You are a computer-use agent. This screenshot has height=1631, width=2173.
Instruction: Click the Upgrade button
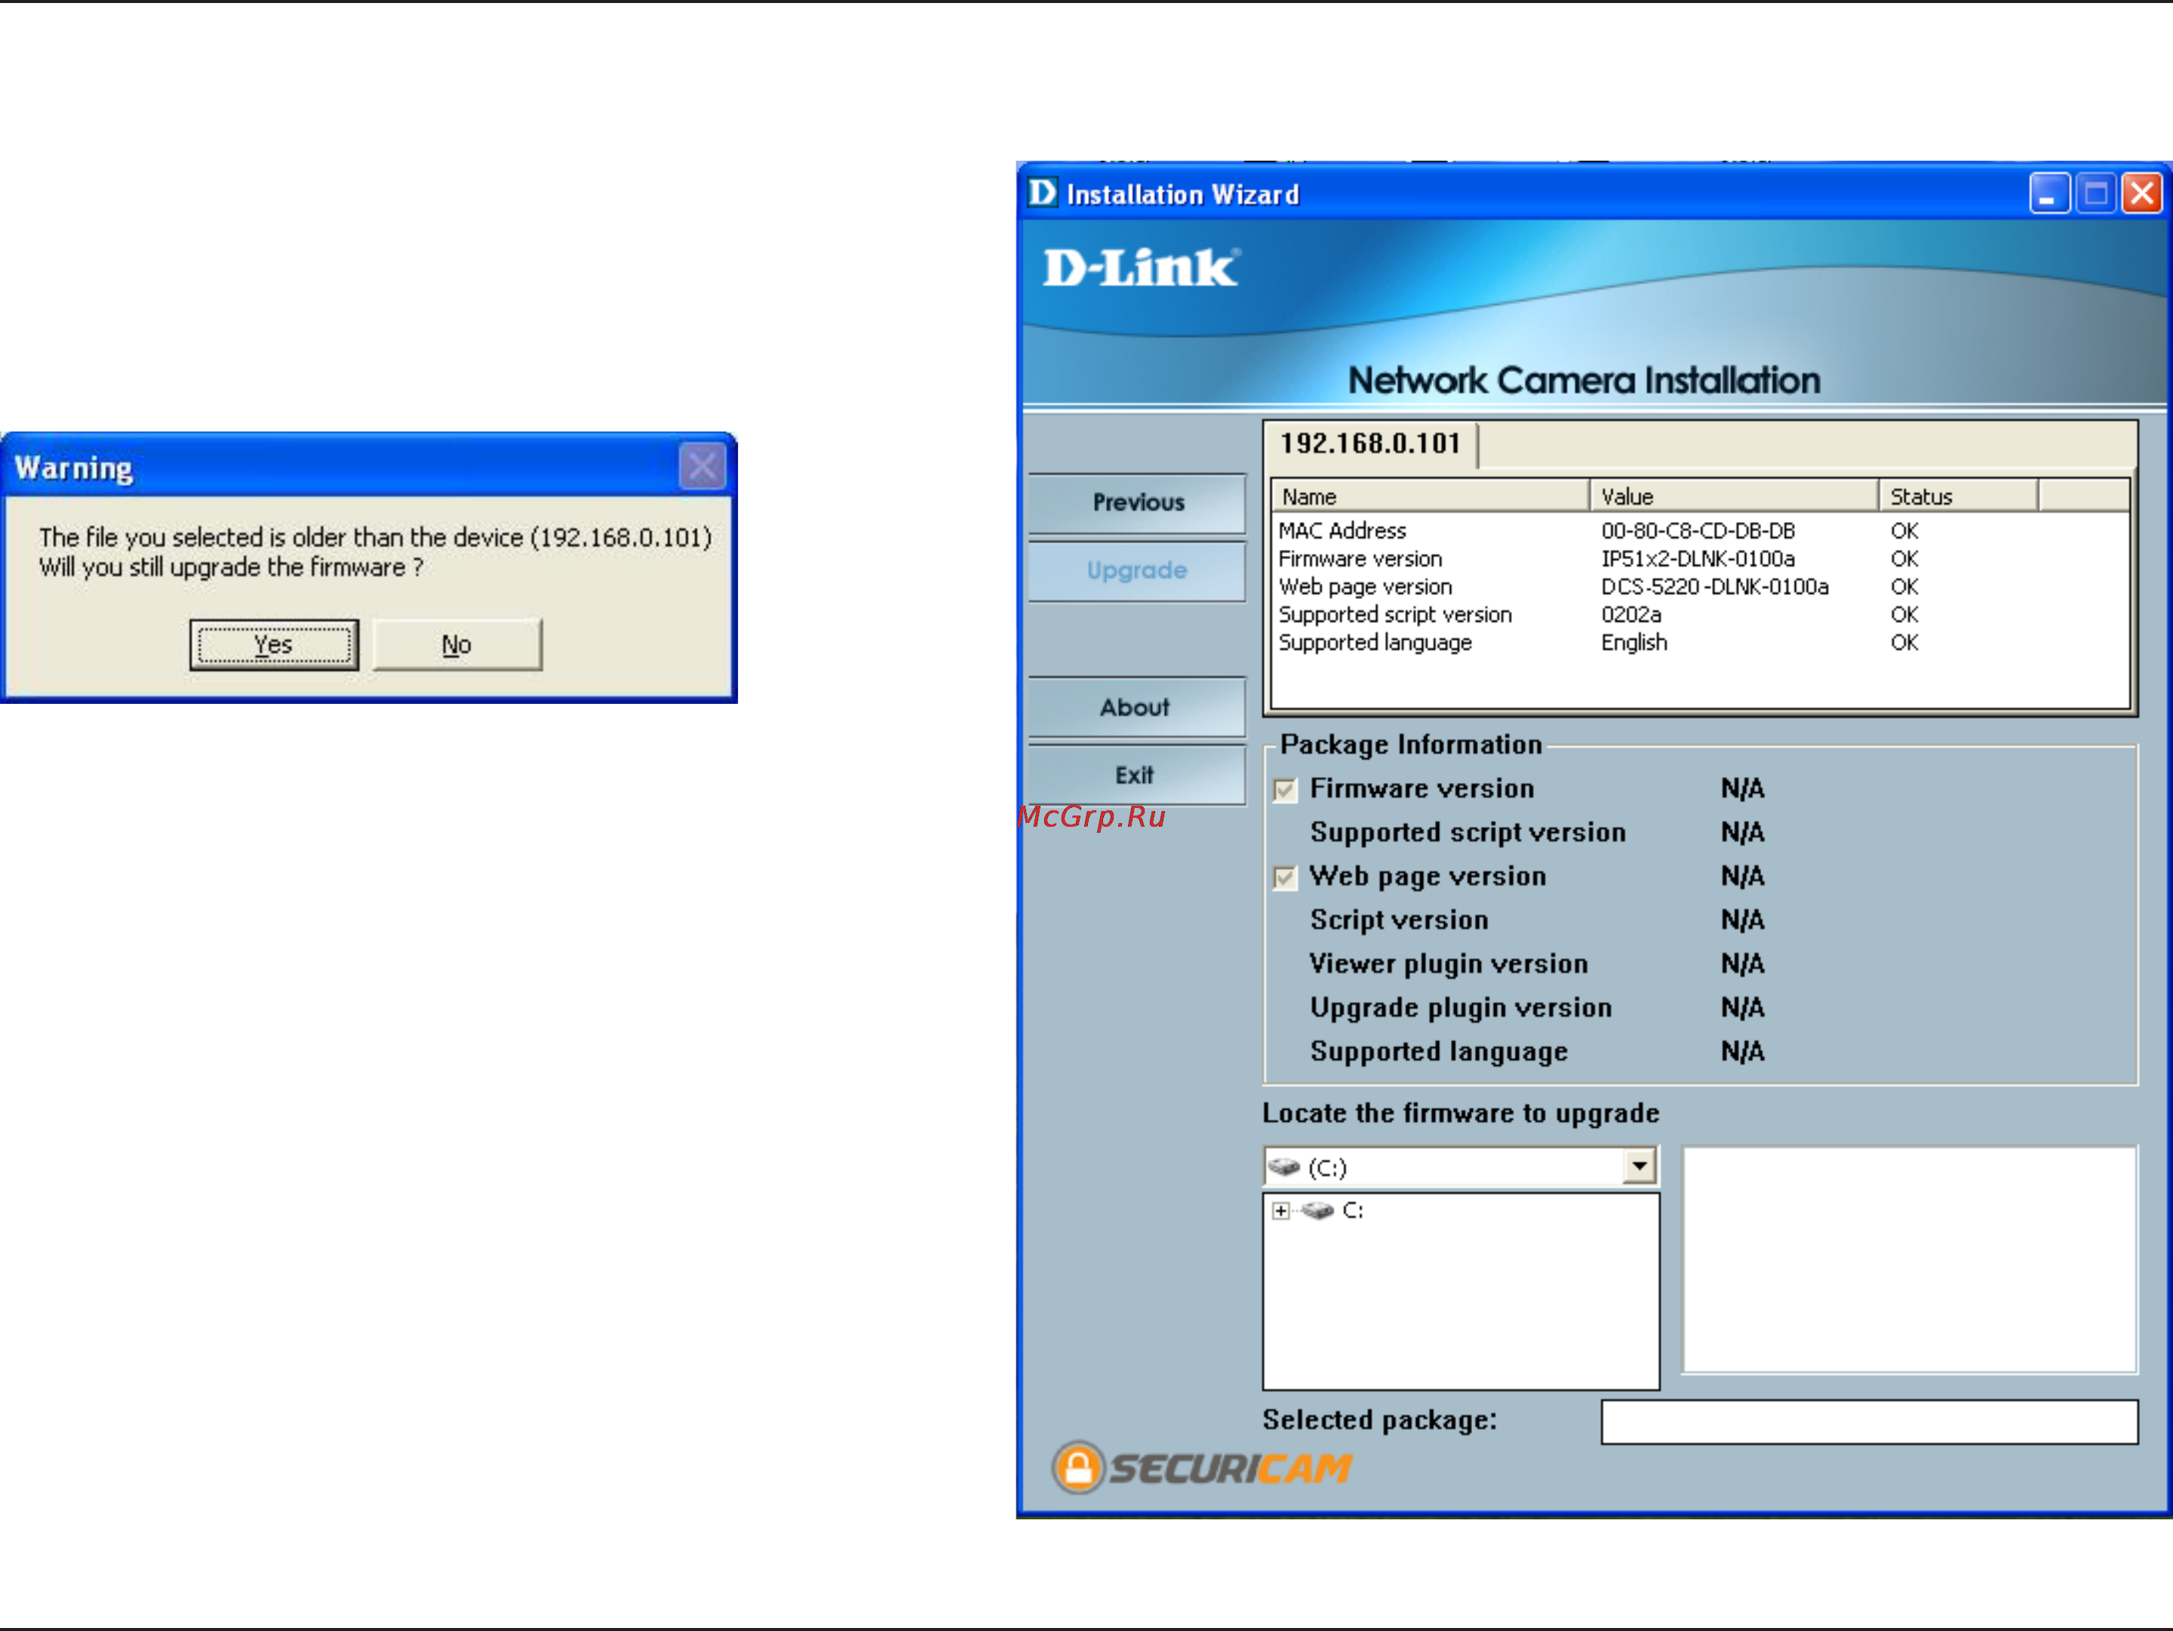click(1138, 570)
